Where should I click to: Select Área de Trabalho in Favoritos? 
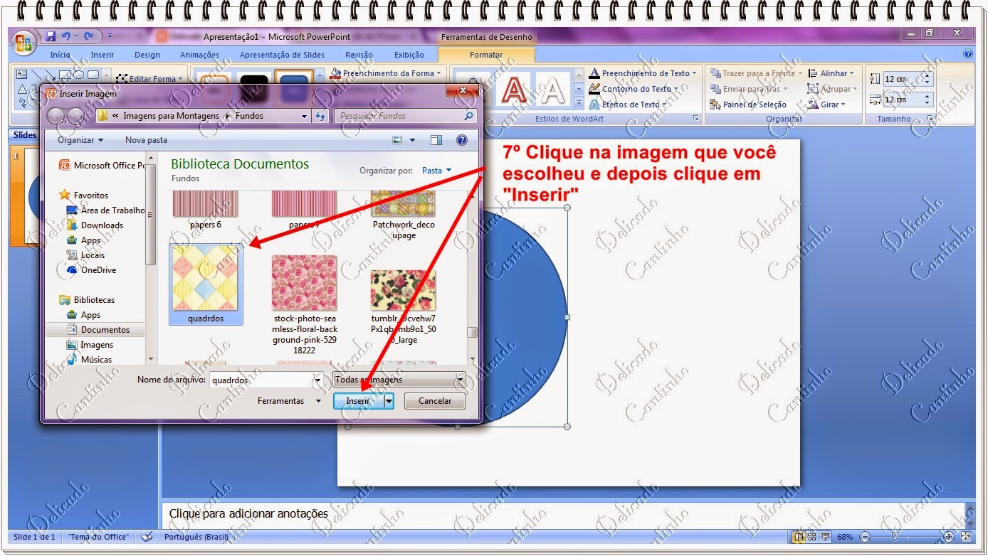point(106,210)
